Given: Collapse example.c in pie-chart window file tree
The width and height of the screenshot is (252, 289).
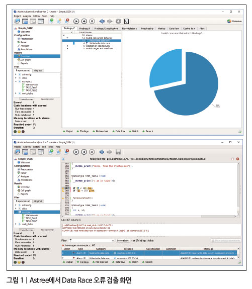Looking at the screenshot, I should pos(16,81).
